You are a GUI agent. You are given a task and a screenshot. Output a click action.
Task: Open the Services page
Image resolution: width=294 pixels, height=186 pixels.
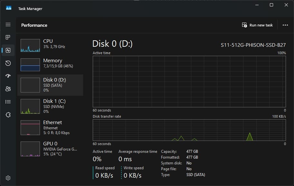[x=8, y=115]
